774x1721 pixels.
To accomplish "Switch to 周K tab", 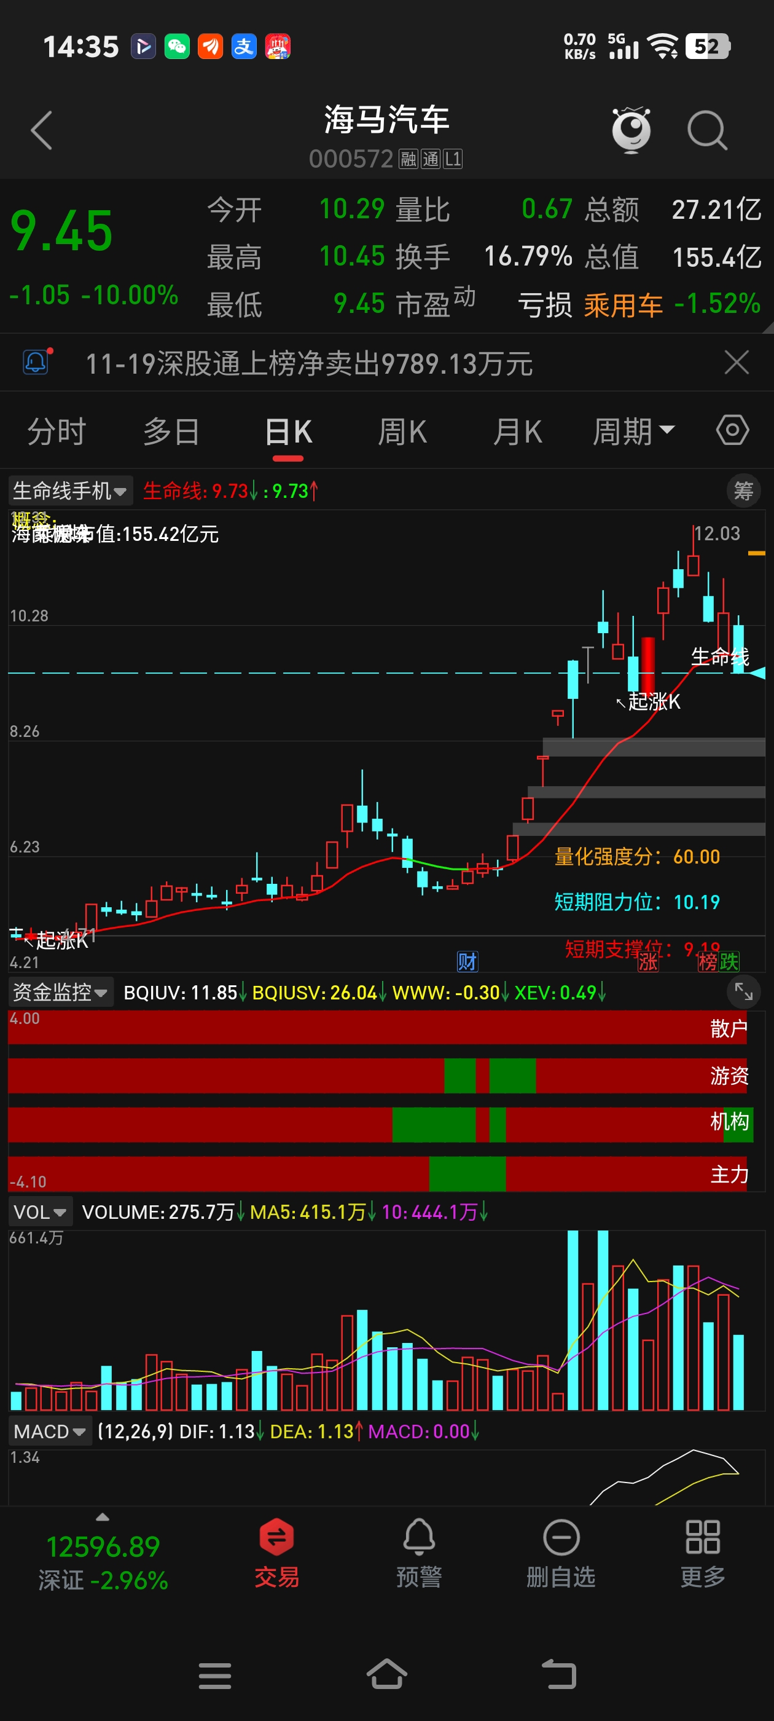I will [x=403, y=431].
